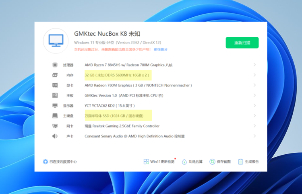Click the Windows 11 专业版 64位 version line
302x194 pixels.
pos(118,42)
